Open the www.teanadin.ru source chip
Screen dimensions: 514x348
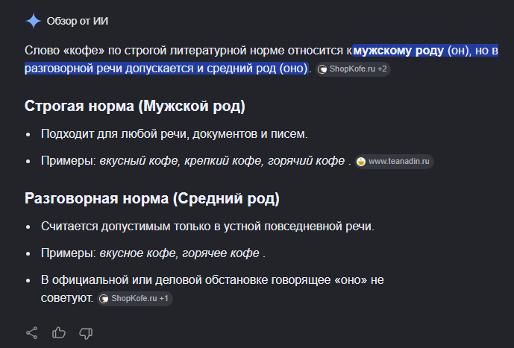(394, 162)
